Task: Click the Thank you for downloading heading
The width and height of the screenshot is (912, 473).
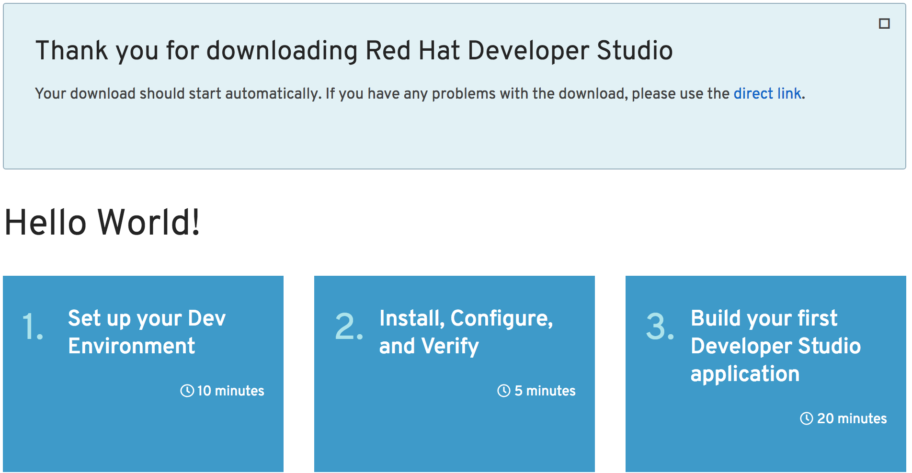Action: (354, 51)
